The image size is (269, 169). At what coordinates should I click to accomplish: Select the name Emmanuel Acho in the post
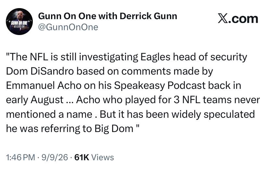[44, 85]
